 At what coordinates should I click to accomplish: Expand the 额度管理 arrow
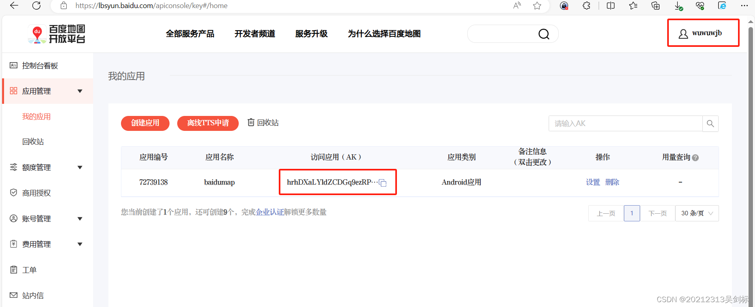tap(80, 168)
